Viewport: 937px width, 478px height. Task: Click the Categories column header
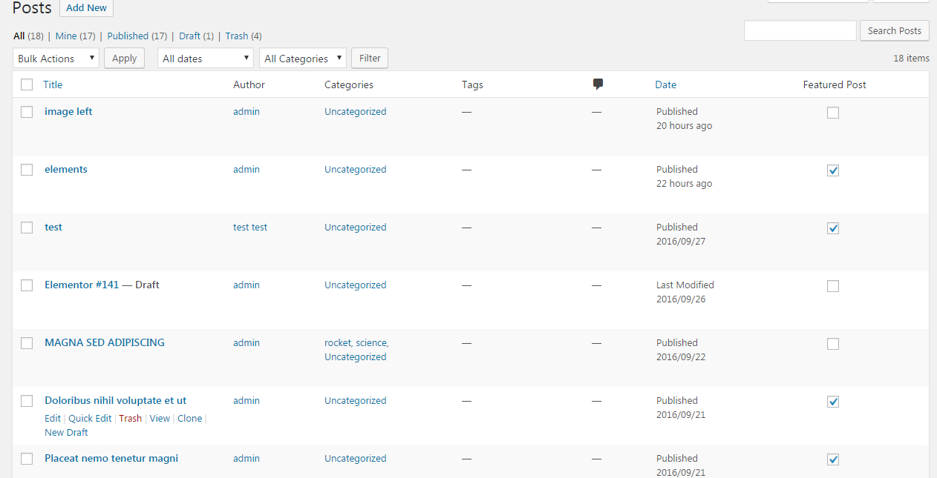(x=349, y=84)
